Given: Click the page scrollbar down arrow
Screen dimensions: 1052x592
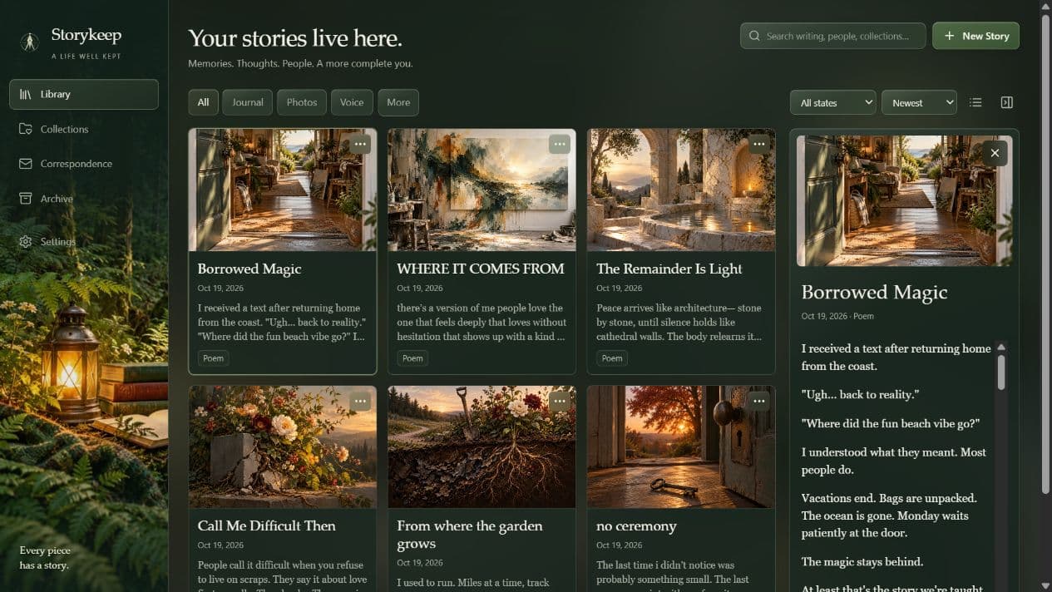Looking at the screenshot, I should (1045, 585).
